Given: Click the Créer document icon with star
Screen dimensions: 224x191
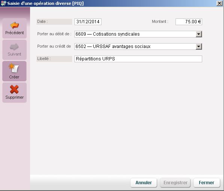Looking at the screenshot, I should tap(14, 68).
